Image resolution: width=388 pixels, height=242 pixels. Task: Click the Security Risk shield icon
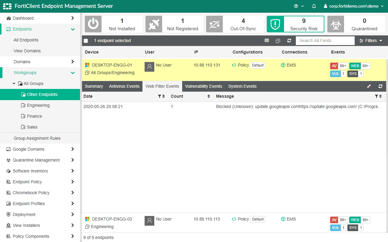point(275,24)
